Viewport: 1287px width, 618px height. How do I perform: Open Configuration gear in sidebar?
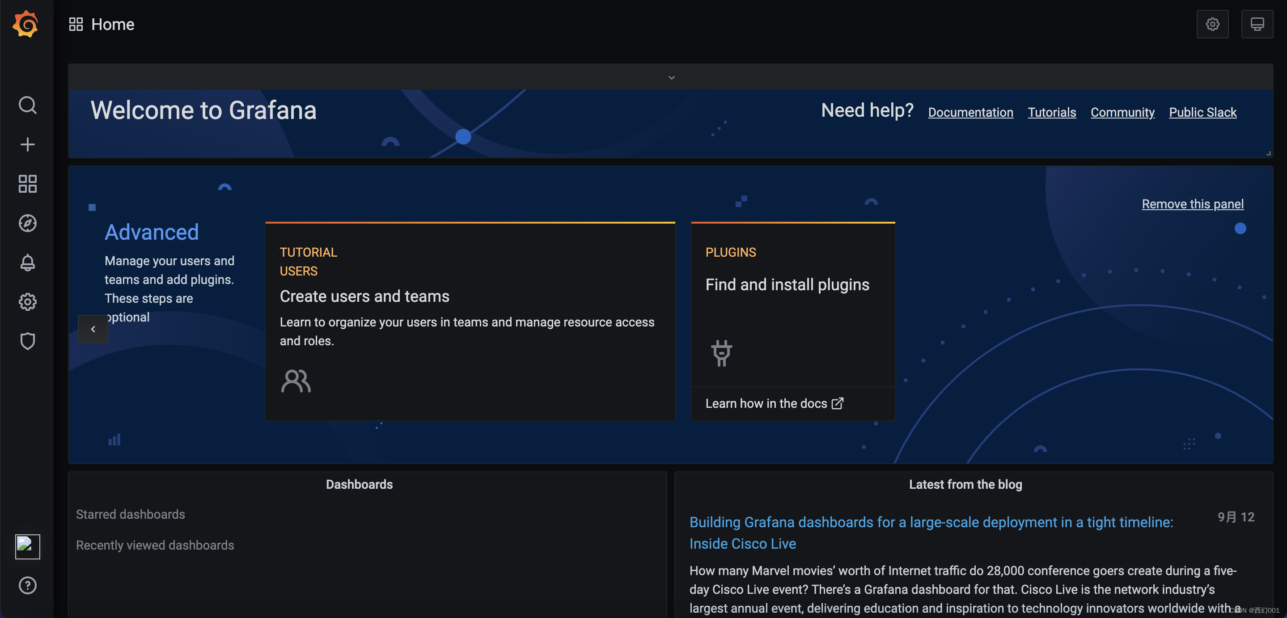pyautogui.click(x=27, y=302)
